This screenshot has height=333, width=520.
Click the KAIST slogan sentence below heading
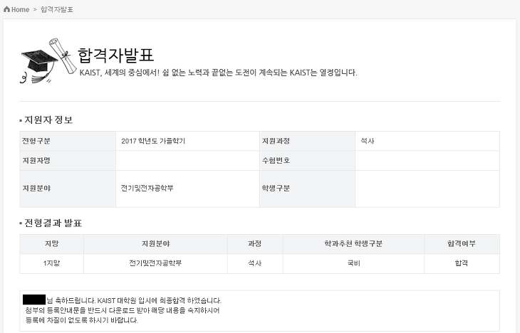pyautogui.click(x=218, y=73)
